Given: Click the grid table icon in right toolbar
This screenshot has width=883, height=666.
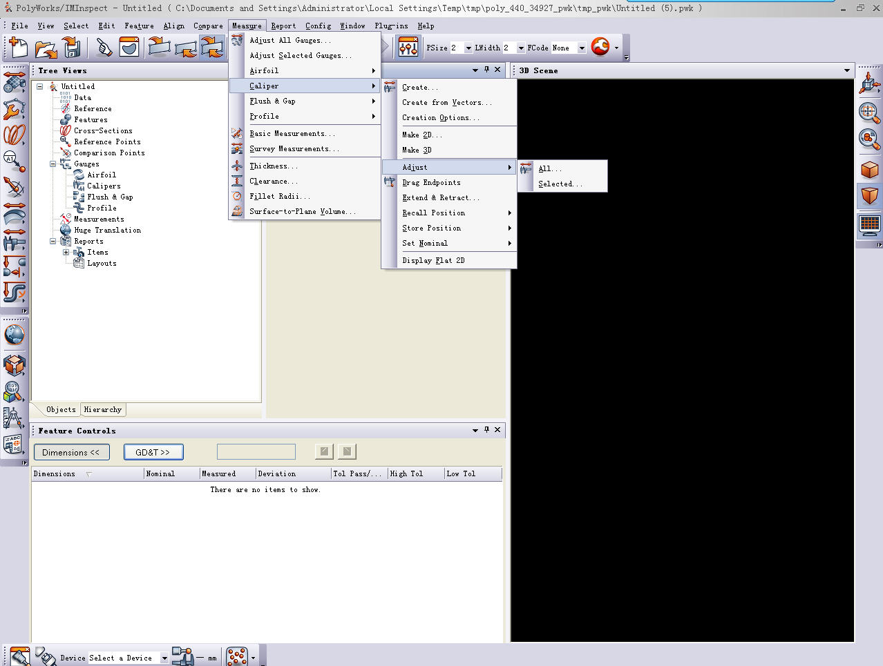Looking at the screenshot, I should coord(869,224).
